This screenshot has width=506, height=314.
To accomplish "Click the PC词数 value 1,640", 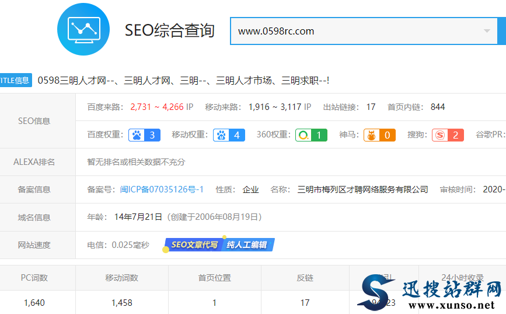I will point(34,303).
